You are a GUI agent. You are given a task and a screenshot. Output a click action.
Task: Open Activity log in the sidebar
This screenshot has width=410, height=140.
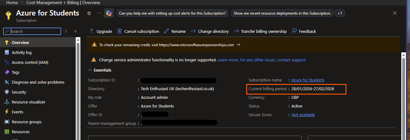21,53
